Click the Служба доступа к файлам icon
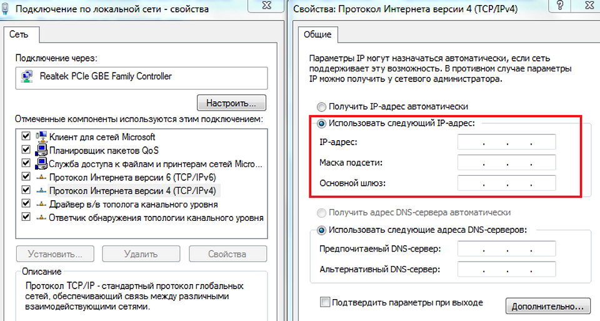This screenshot has height=321, width=600. pyautogui.click(x=41, y=163)
